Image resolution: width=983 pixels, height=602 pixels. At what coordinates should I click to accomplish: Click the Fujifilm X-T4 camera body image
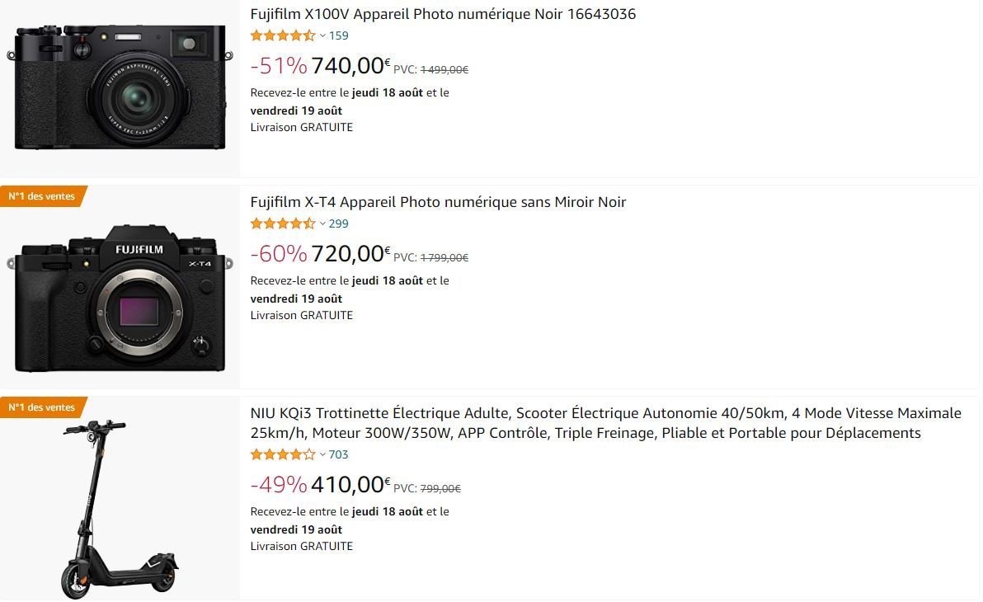(120, 297)
